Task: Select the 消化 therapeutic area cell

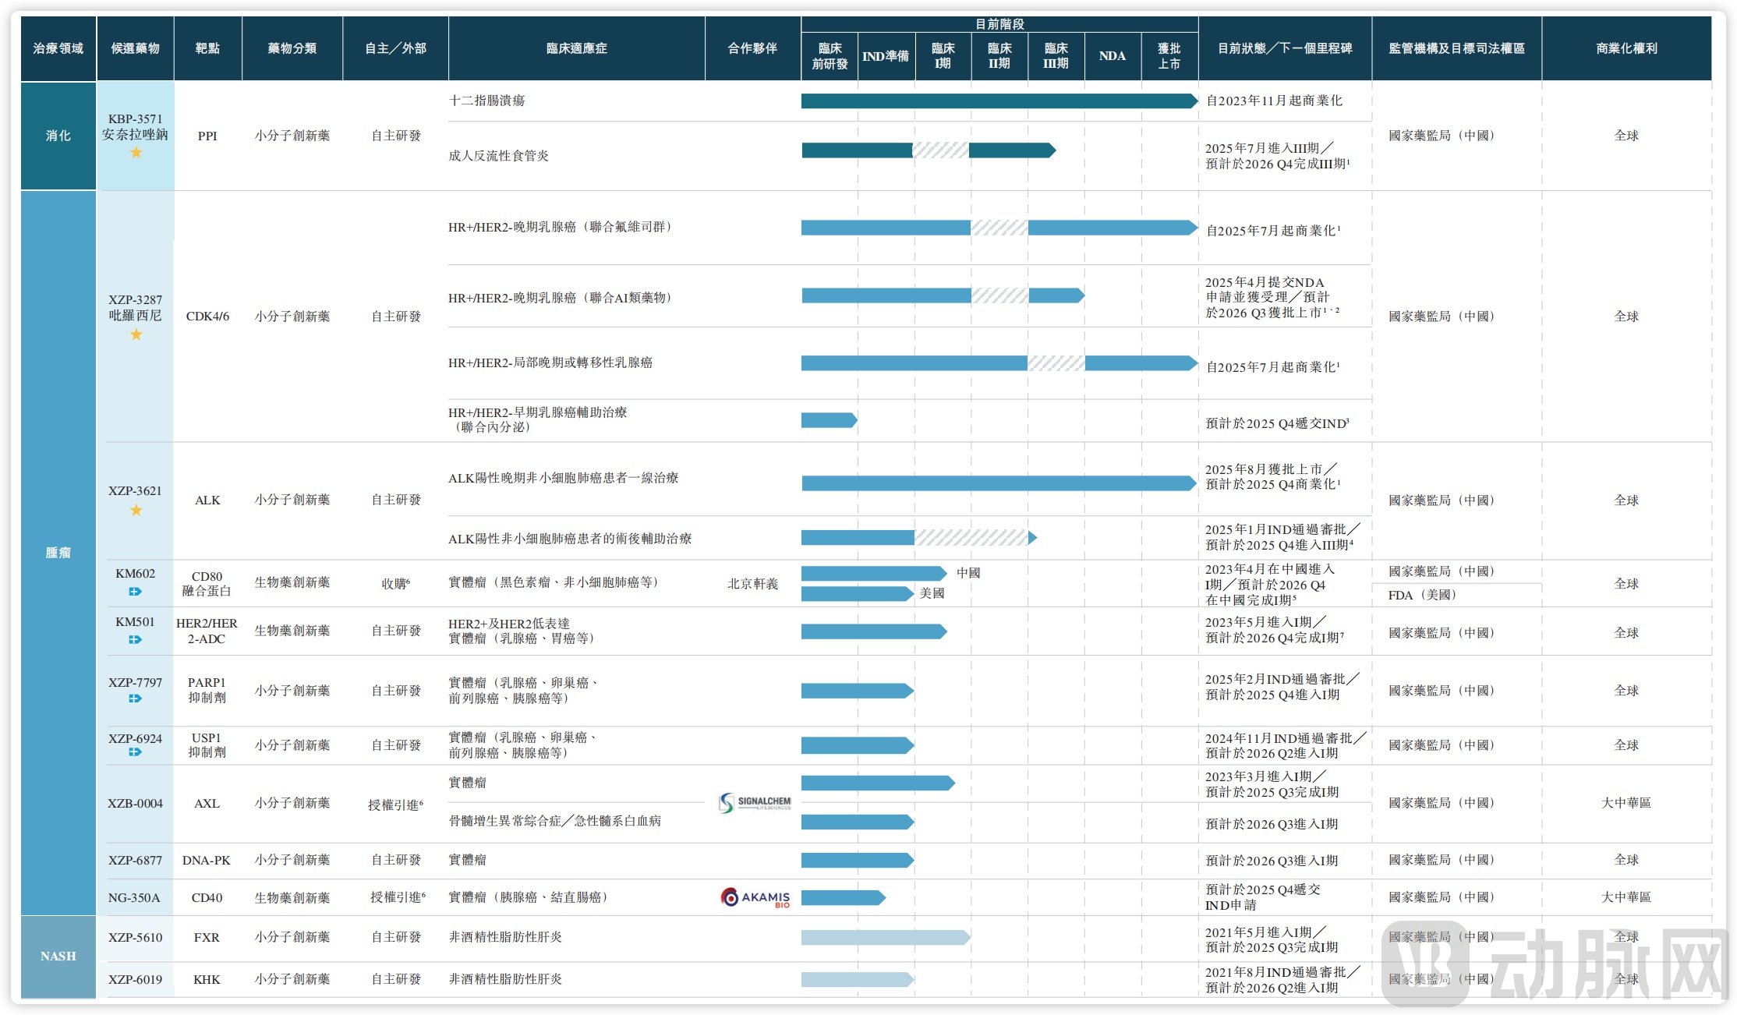Action: pyautogui.click(x=58, y=136)
